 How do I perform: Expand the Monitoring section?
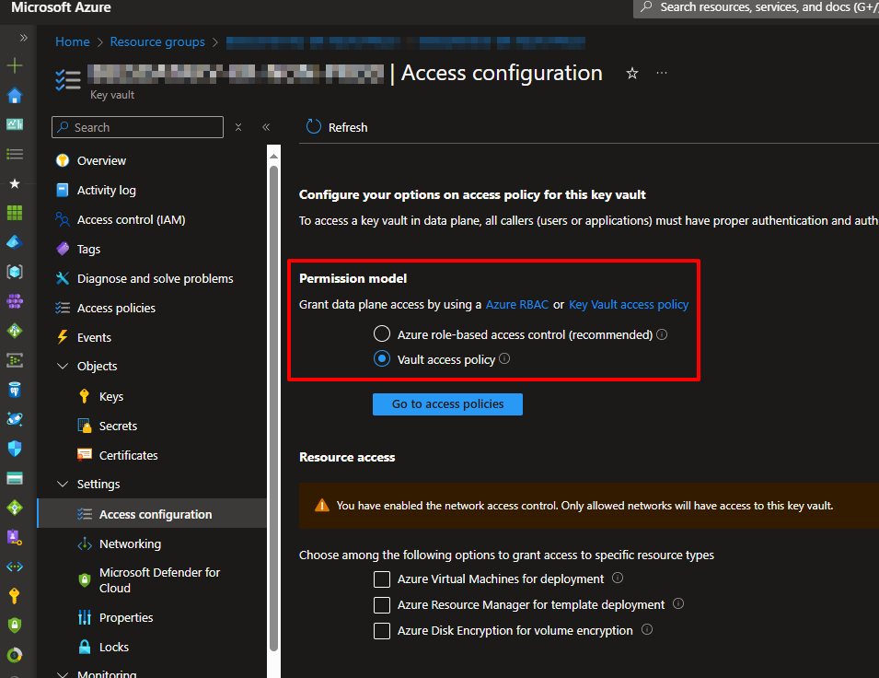point(63,673)
